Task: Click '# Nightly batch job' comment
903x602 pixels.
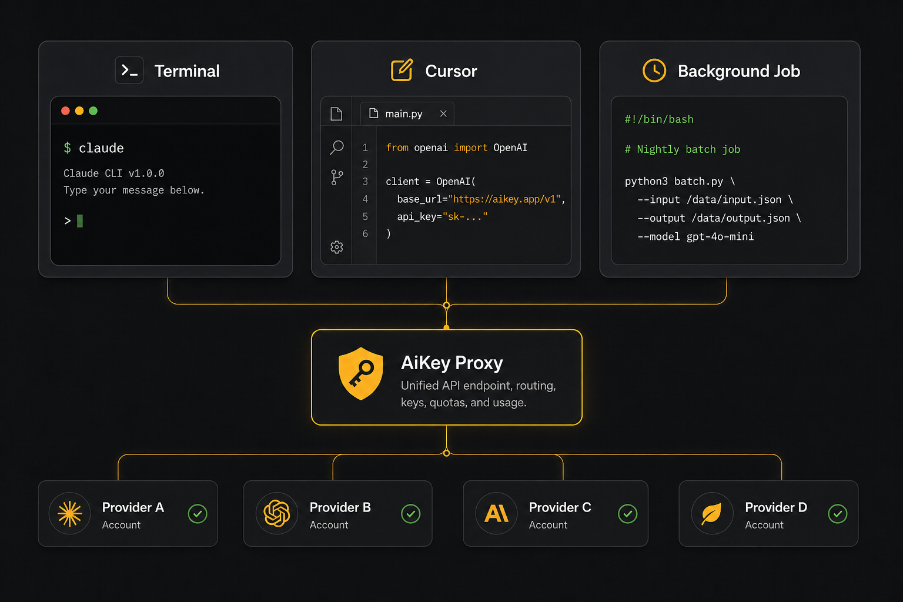Action: point(683,149)
